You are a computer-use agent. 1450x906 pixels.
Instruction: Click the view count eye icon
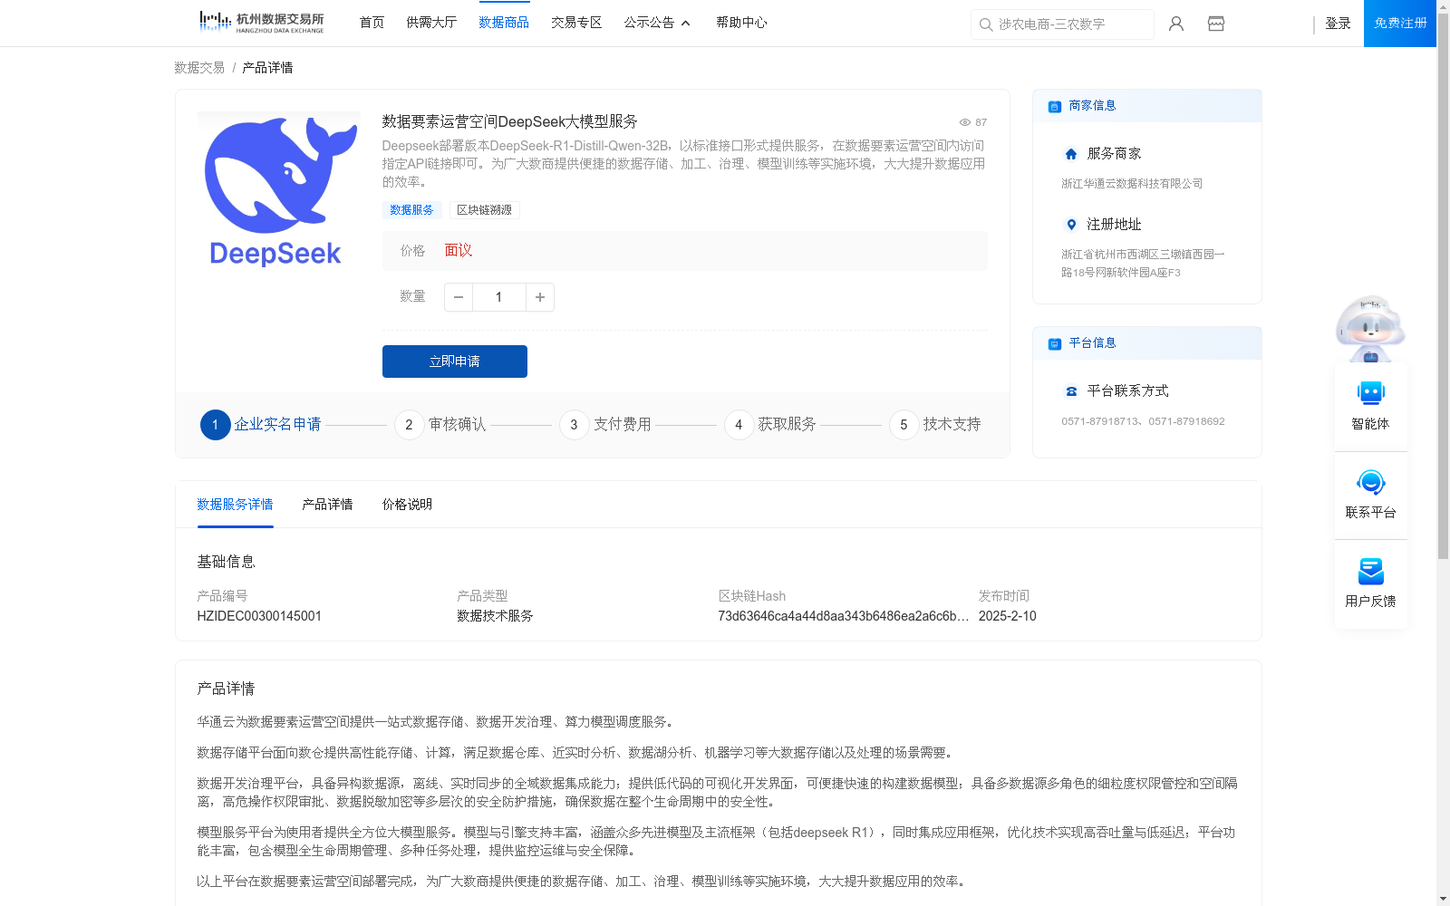tap(965, 122)
